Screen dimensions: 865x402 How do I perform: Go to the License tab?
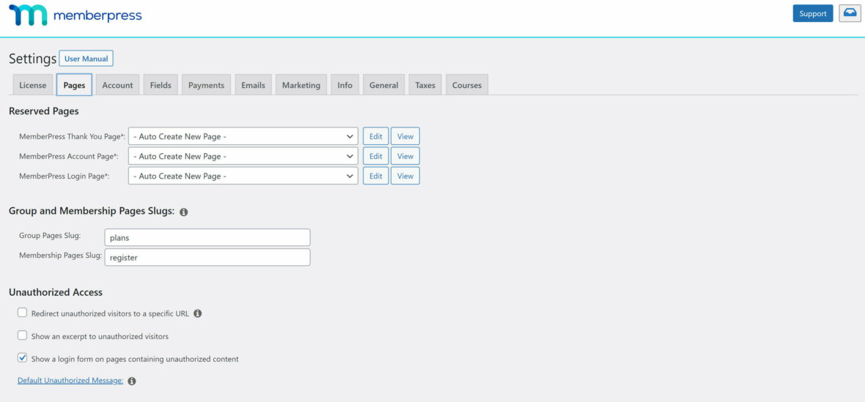click(32, 85)
